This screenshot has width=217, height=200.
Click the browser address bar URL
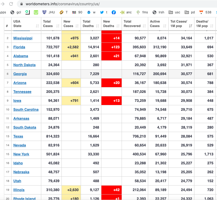pyautogui.click(x=63, y=4)
